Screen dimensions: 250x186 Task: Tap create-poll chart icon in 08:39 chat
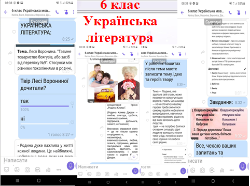pyautogui.click(x=222, y=170)
